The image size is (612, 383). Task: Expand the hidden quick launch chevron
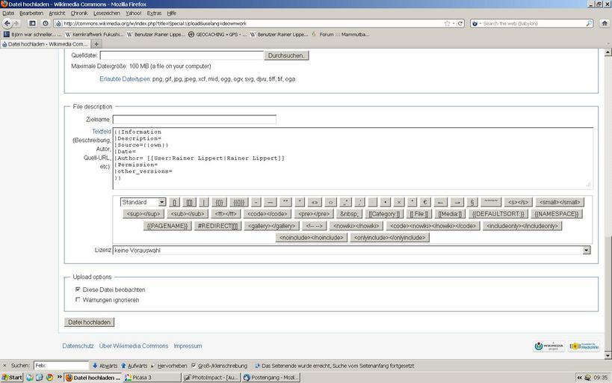click(x=60, y=378)
